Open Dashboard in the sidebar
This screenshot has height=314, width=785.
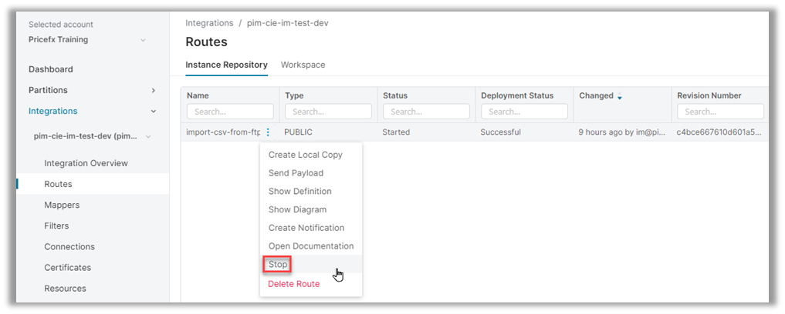coord(51,69)
